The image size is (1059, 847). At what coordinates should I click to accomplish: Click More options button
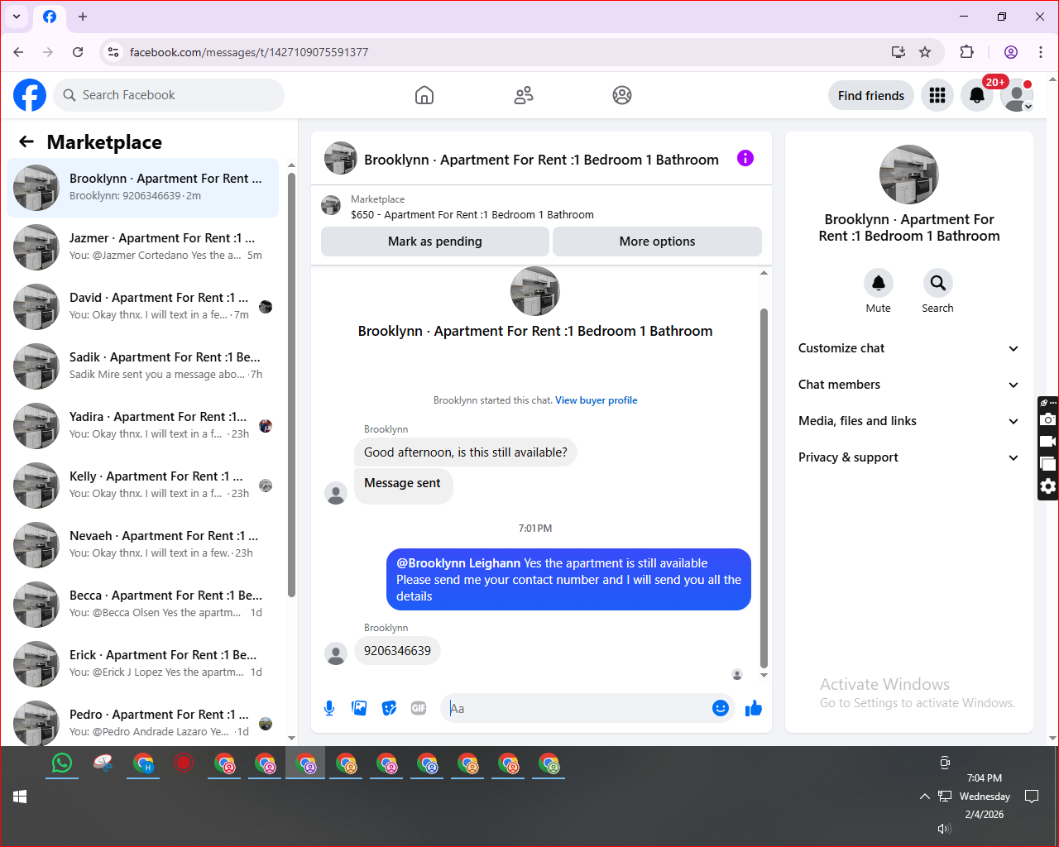657,242
